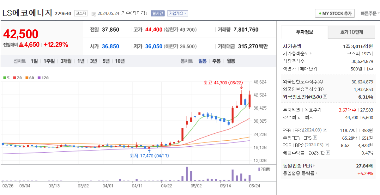
Task: Click the + MY STOCK 추가 button
Action: (335, 13)
